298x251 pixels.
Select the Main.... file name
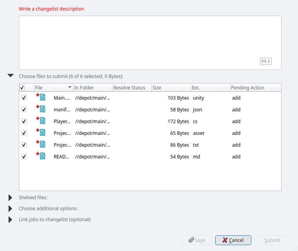tap(62, 98)
